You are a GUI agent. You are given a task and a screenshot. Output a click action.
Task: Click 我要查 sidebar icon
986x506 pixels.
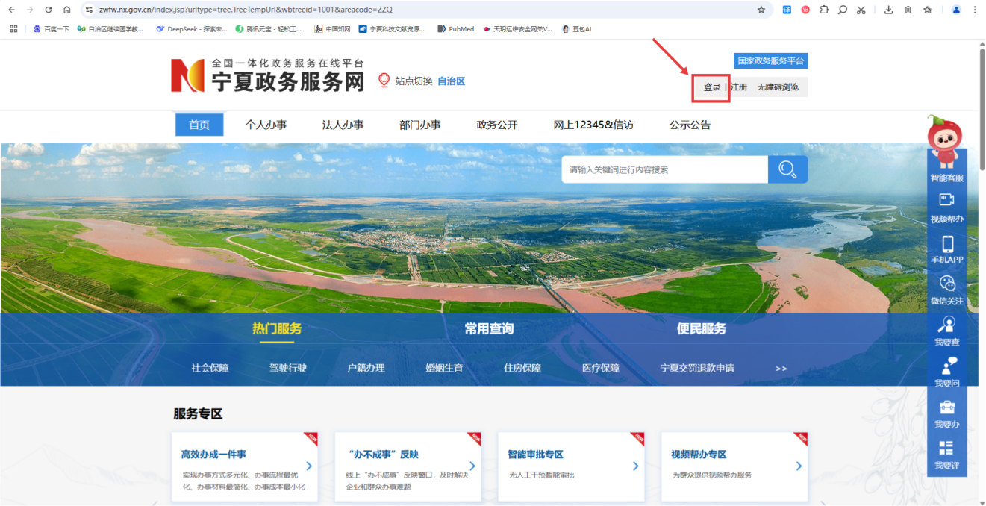click(x=946, y=325)
